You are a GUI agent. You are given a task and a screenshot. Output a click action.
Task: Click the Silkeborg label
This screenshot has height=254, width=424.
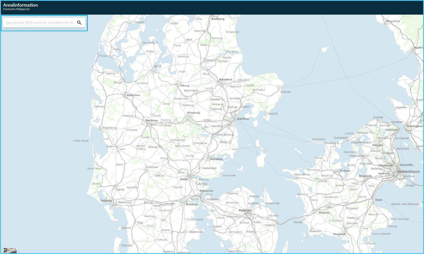193,113
